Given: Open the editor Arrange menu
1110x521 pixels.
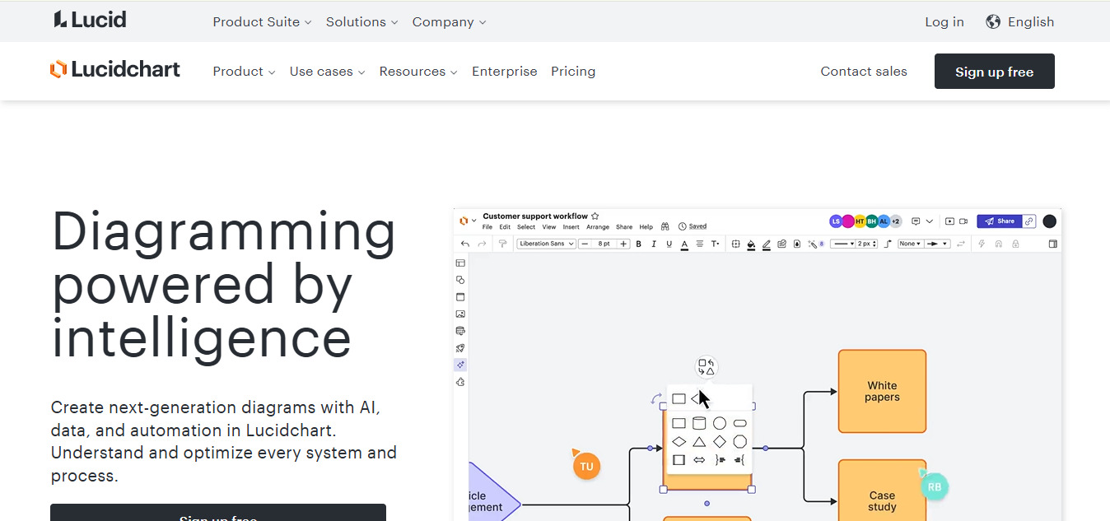Looking at the screenshot, I should (x=598, y=227).
